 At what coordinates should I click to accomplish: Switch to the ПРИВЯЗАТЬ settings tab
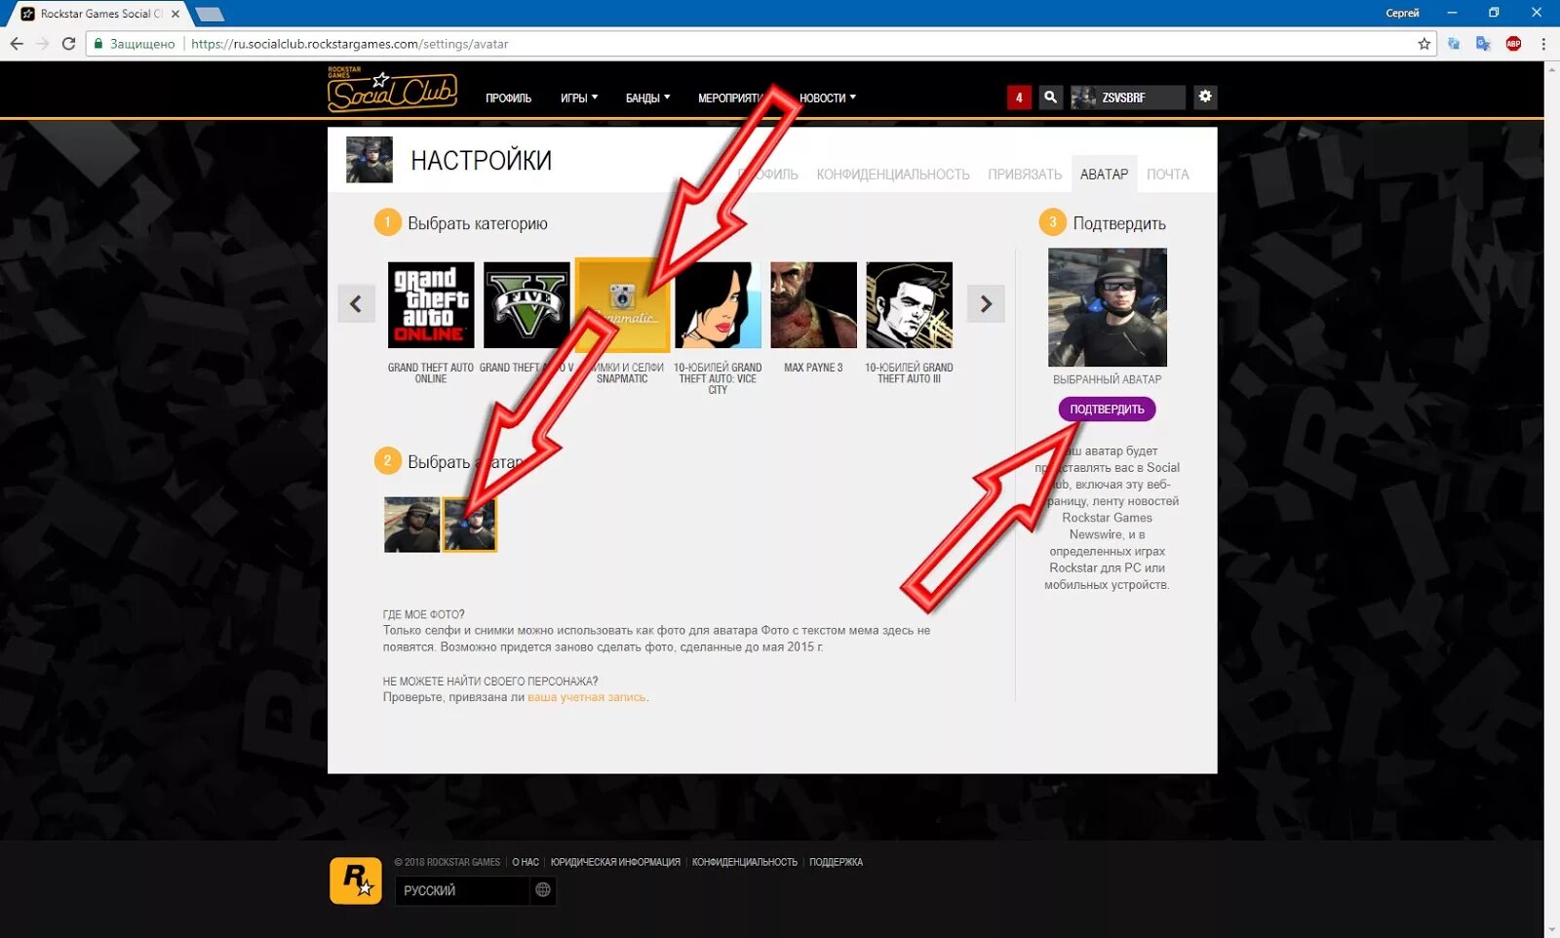pyautogui.click(x=1025, y=174)
